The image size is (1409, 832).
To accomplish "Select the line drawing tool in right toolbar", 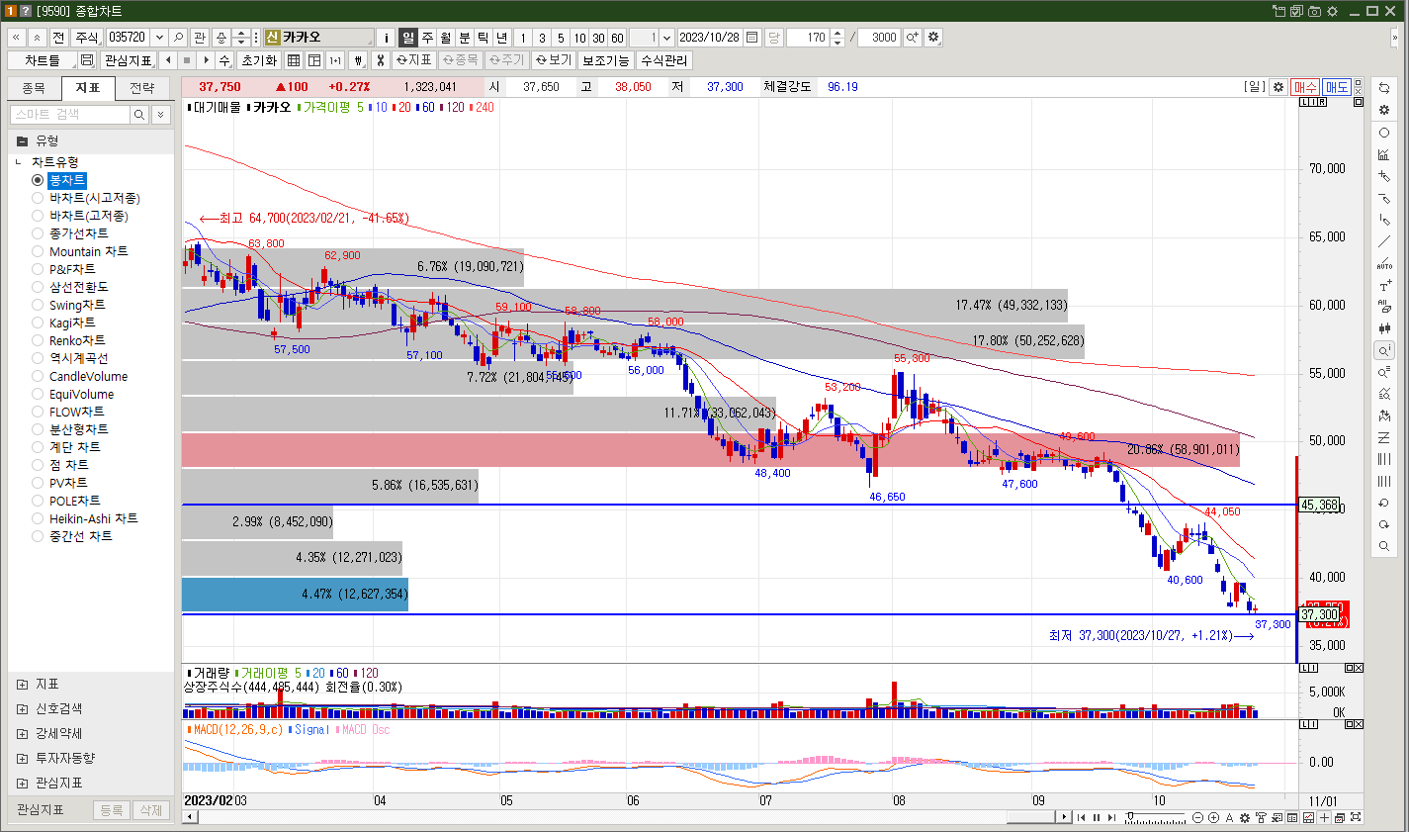I will pos(1384,241).
